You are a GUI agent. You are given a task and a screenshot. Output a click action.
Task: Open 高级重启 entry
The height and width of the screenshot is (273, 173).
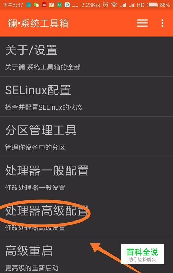click(86, 255)
